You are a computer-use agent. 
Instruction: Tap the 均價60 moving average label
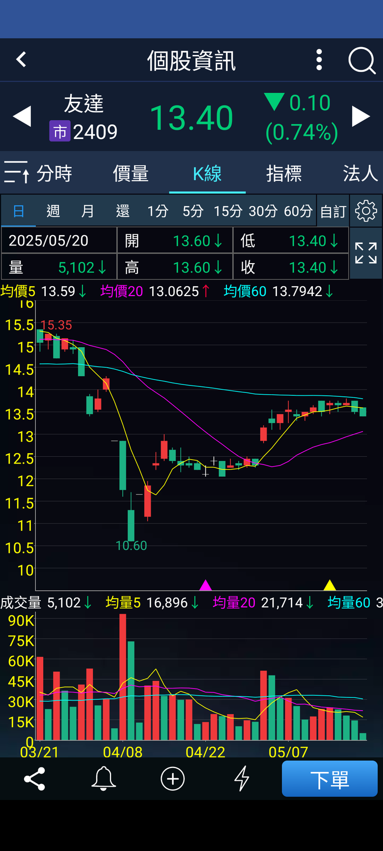click(245, 291)
